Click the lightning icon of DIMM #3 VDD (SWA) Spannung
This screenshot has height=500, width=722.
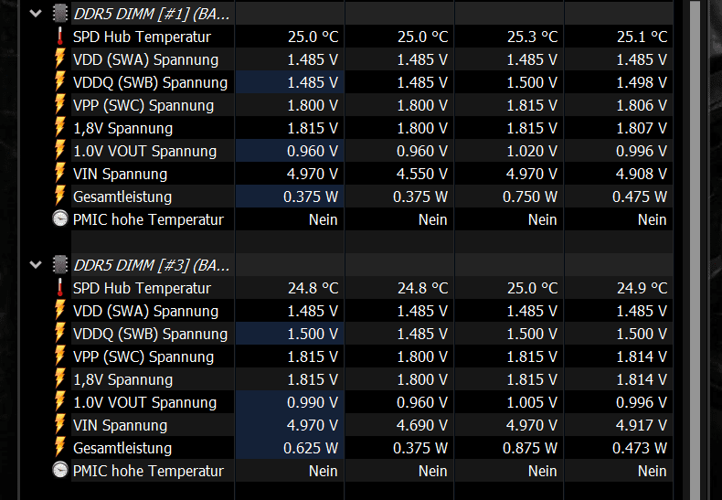[x=59, y=311]
